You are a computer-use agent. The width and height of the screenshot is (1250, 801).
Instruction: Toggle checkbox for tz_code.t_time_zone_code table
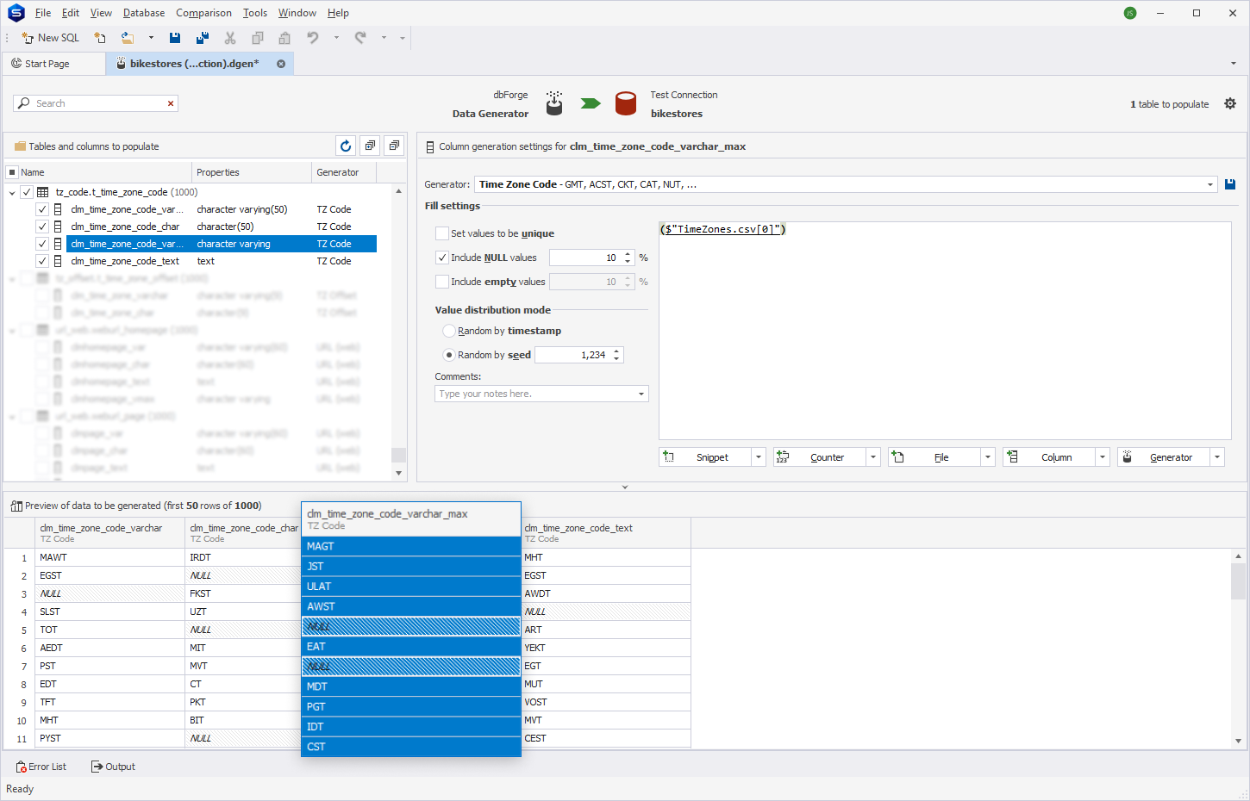click(x=27, y=192)
